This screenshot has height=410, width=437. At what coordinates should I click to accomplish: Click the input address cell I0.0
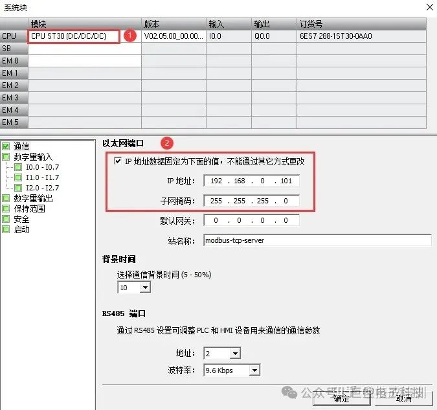tap(229, 36)
